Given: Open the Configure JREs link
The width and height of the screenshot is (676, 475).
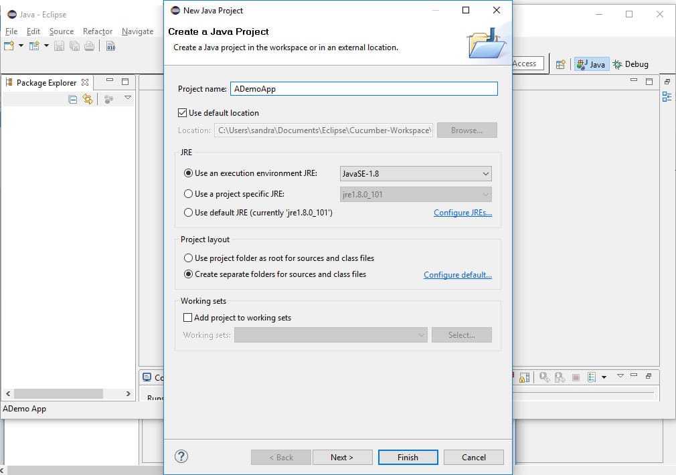Looking at the screenshot, I should tap(462, 213).
